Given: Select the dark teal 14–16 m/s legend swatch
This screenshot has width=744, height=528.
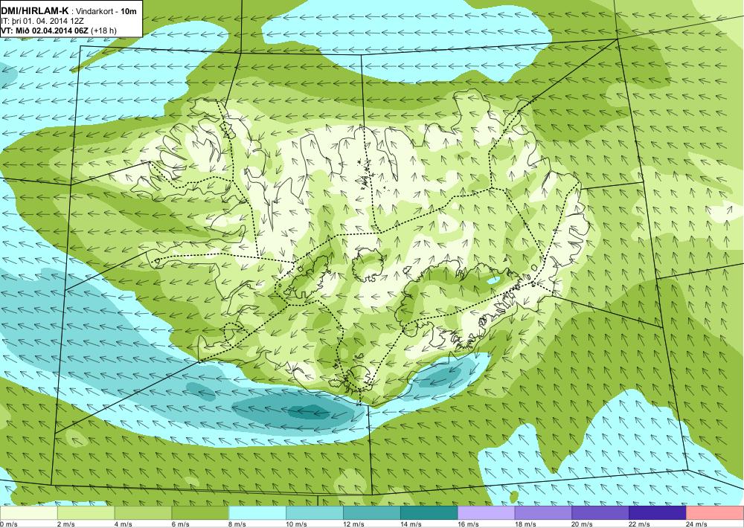Looking at the screenshot, I should click(429, 513).
